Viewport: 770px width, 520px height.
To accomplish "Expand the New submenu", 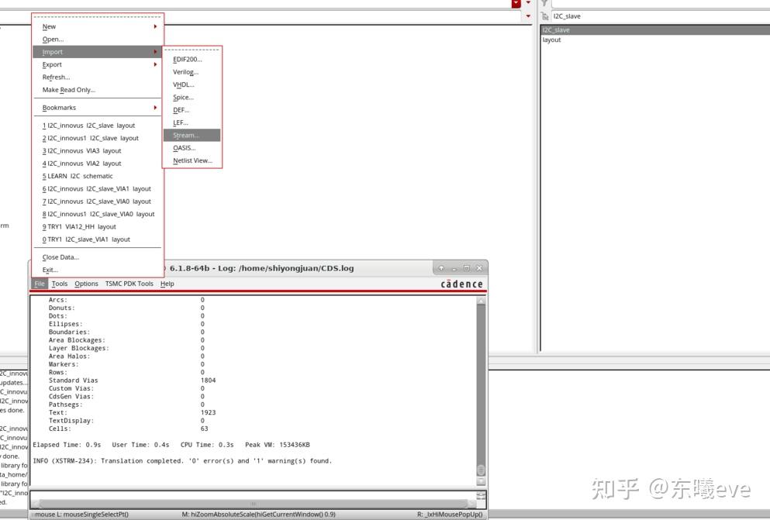I will click(49, 26).
